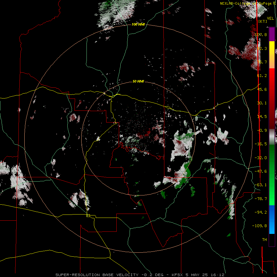The image size is (277, 277).
Task: Click the 50 NMI range ring label
Action: [x=138, y=82]
